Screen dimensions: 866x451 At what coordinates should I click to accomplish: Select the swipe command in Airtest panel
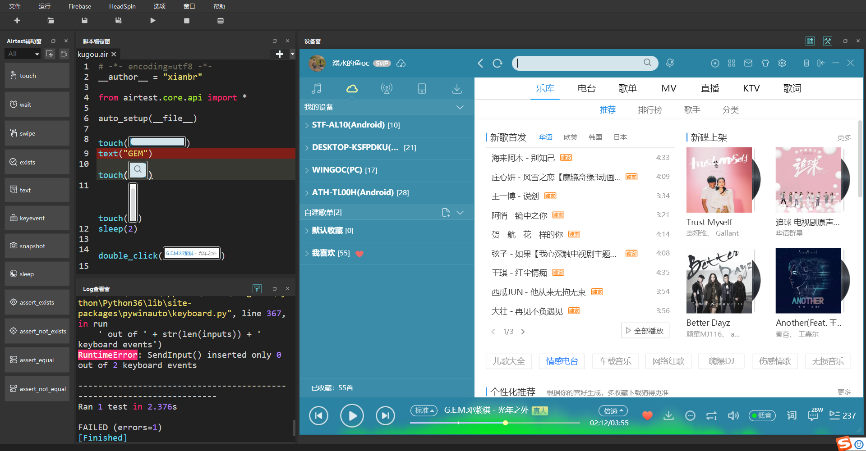[x=37, y=133]
